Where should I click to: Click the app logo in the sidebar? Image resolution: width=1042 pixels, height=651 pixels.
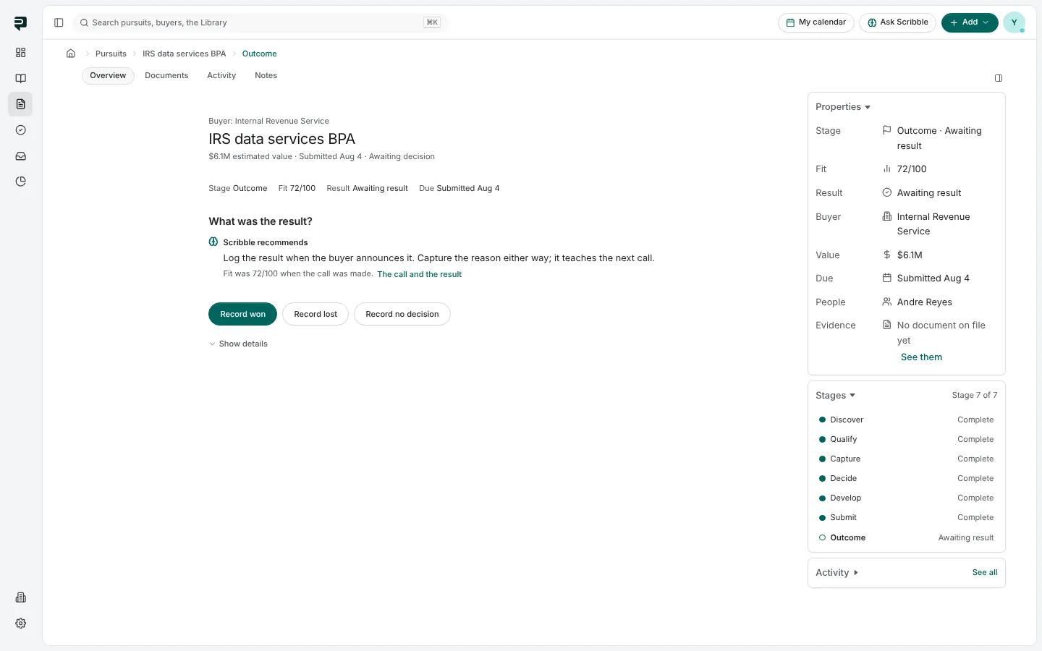pyautogui.click(x=20, y=23)
